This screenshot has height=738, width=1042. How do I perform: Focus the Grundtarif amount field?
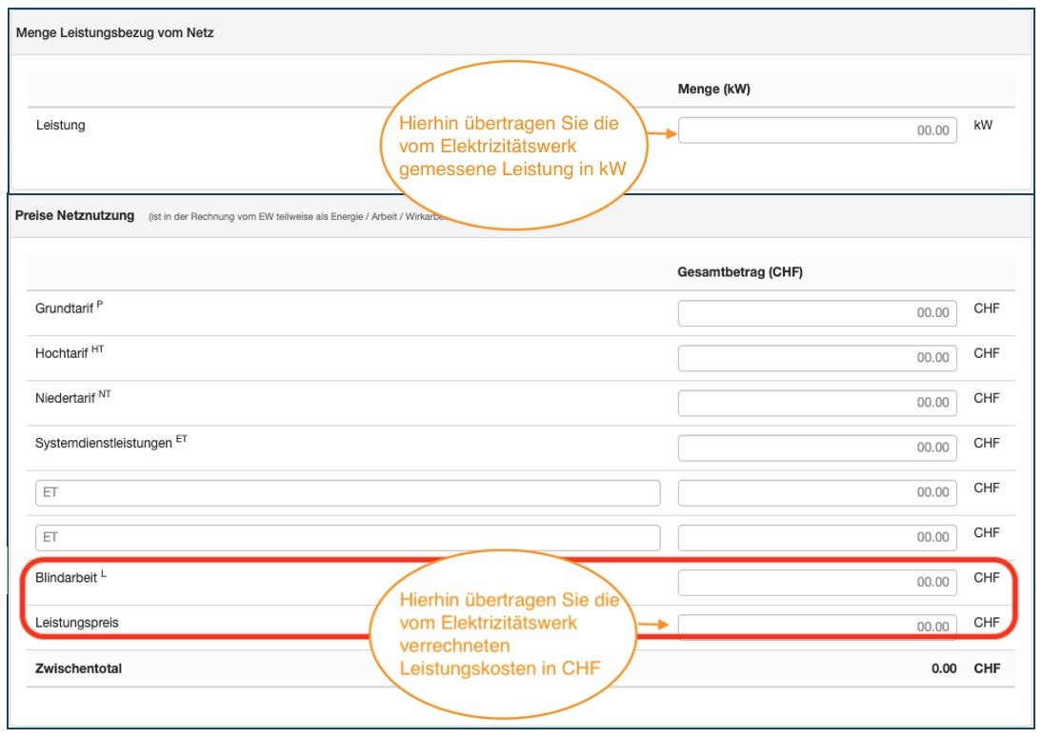point(817,312)
